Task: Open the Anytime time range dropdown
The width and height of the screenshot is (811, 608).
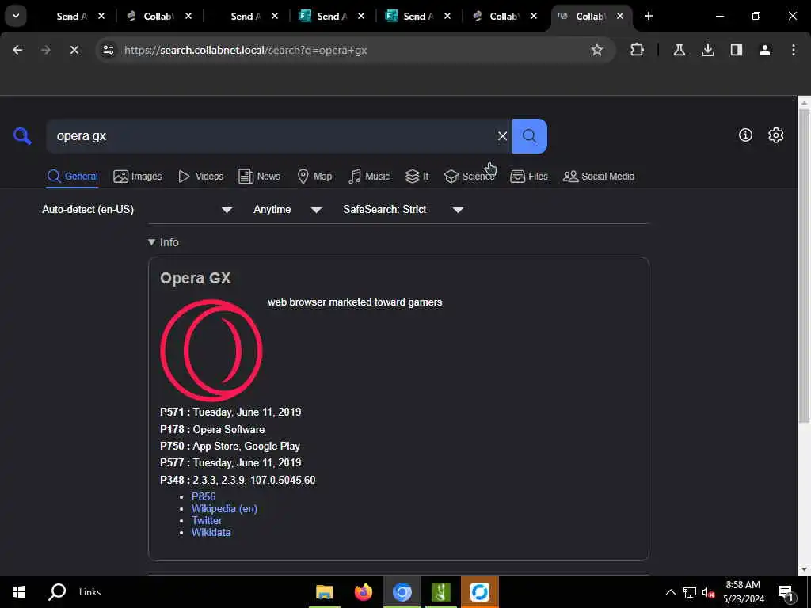Action: (287, 209)
